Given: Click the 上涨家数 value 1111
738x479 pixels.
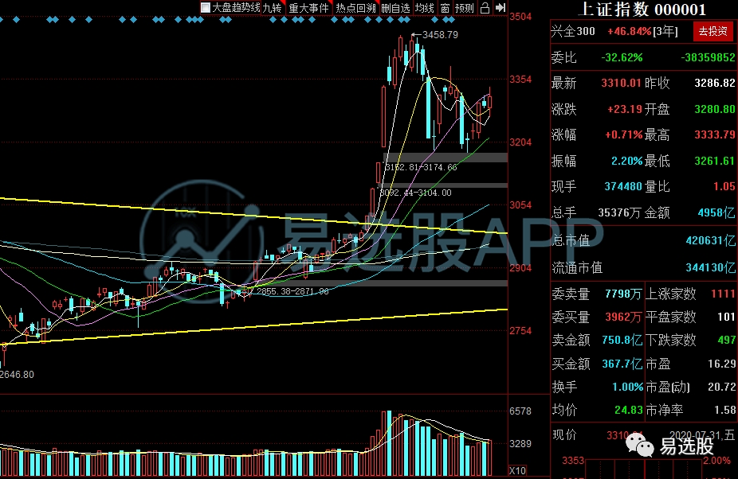Looking at the screenshot, I should tap(723, 294).
